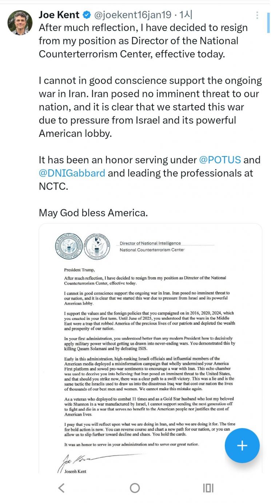The width and height of the screenshot is (271, 503).
Task: Open the Android recent apps button
Action: coord(208,488)
